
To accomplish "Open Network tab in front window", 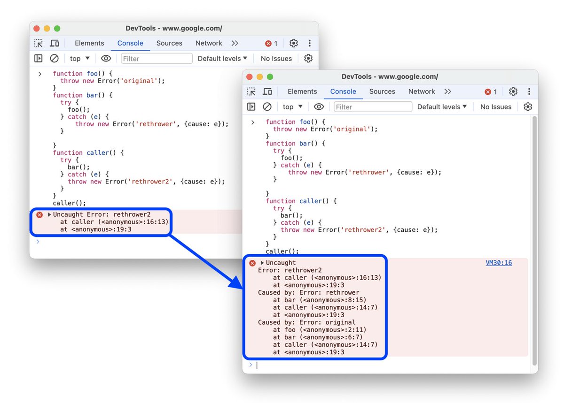I will pos(422,91).
